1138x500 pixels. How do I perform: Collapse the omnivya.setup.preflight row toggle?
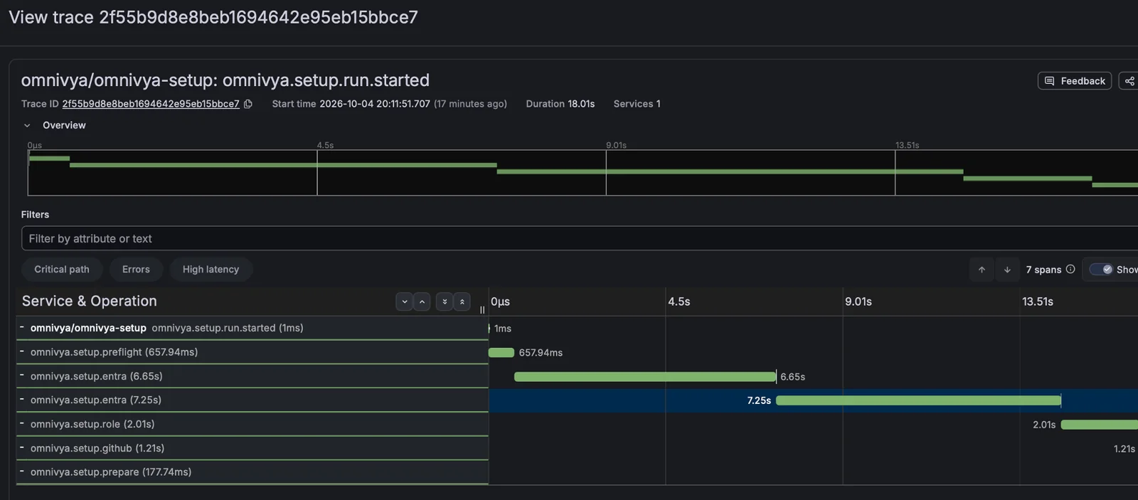click(22, 351)
